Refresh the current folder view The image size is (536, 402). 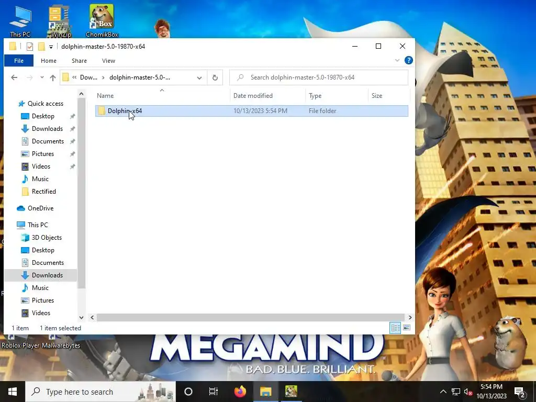[x=215, y=77]
